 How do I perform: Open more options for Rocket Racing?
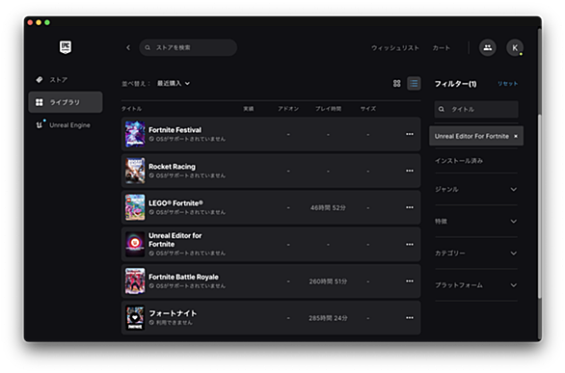coord(410,171)
